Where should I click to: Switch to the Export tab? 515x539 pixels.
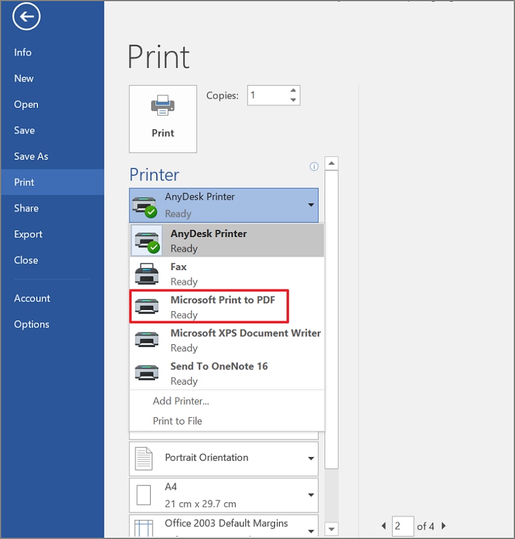[x=28, y=234]
